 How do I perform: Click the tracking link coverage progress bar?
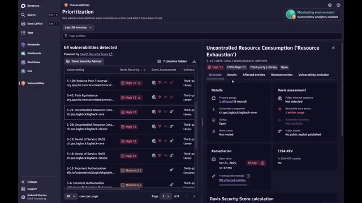tap(233, 185)
